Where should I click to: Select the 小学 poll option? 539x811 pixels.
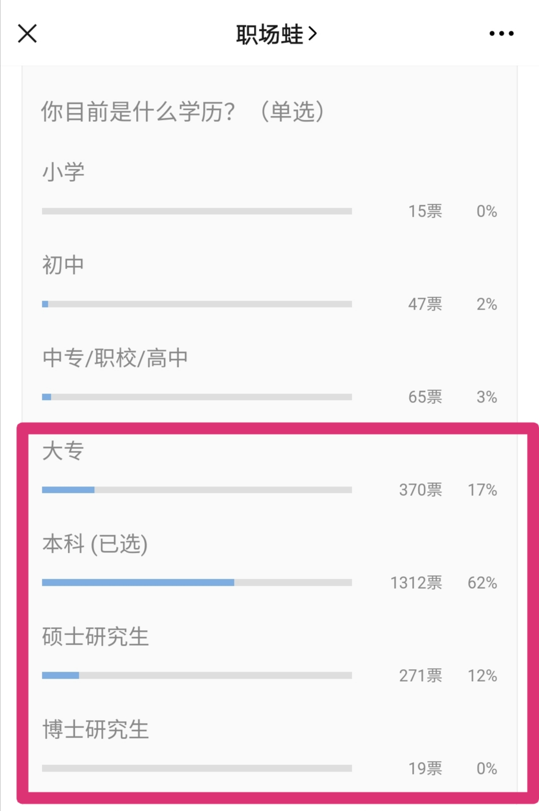63,172
